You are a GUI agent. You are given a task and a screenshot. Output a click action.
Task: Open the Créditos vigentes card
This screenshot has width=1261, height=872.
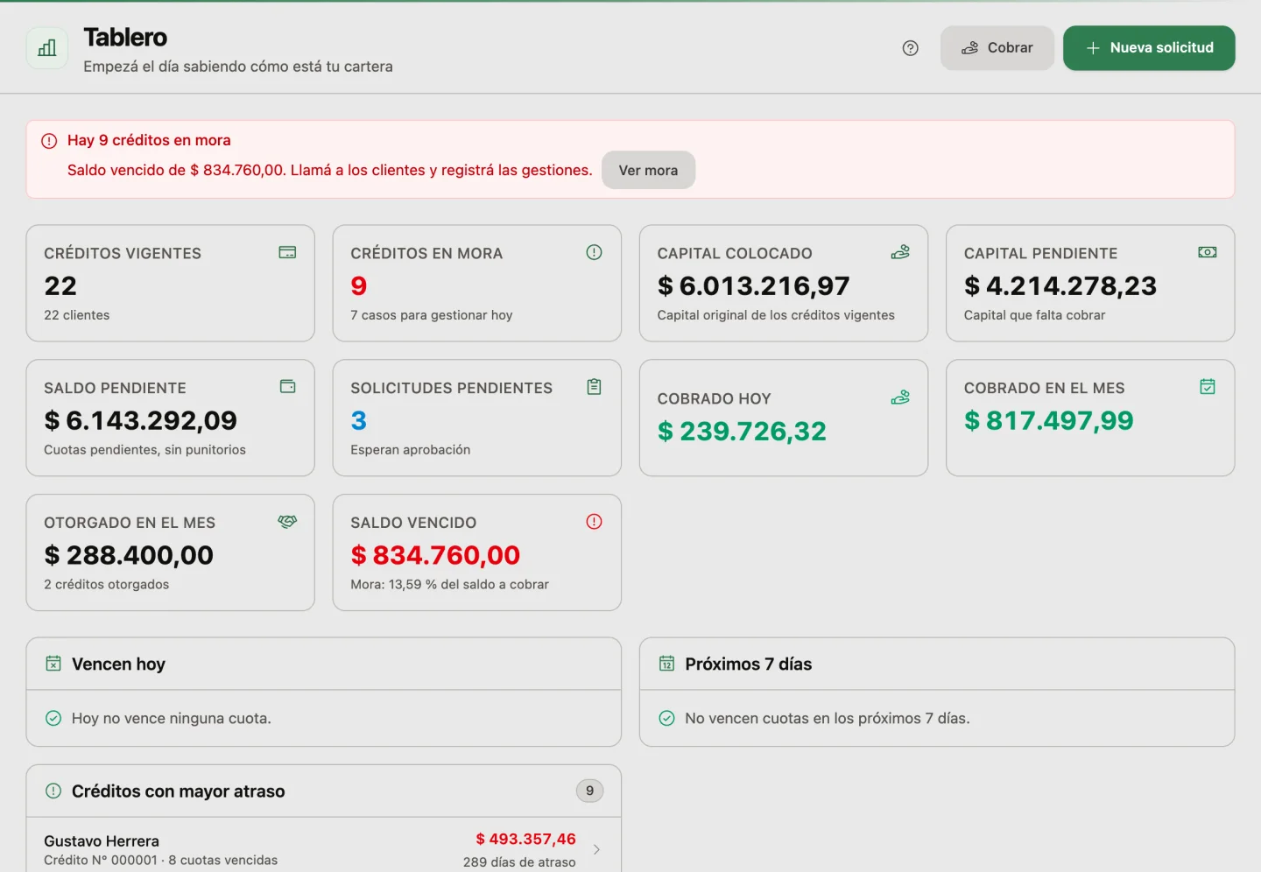point(170,283)
